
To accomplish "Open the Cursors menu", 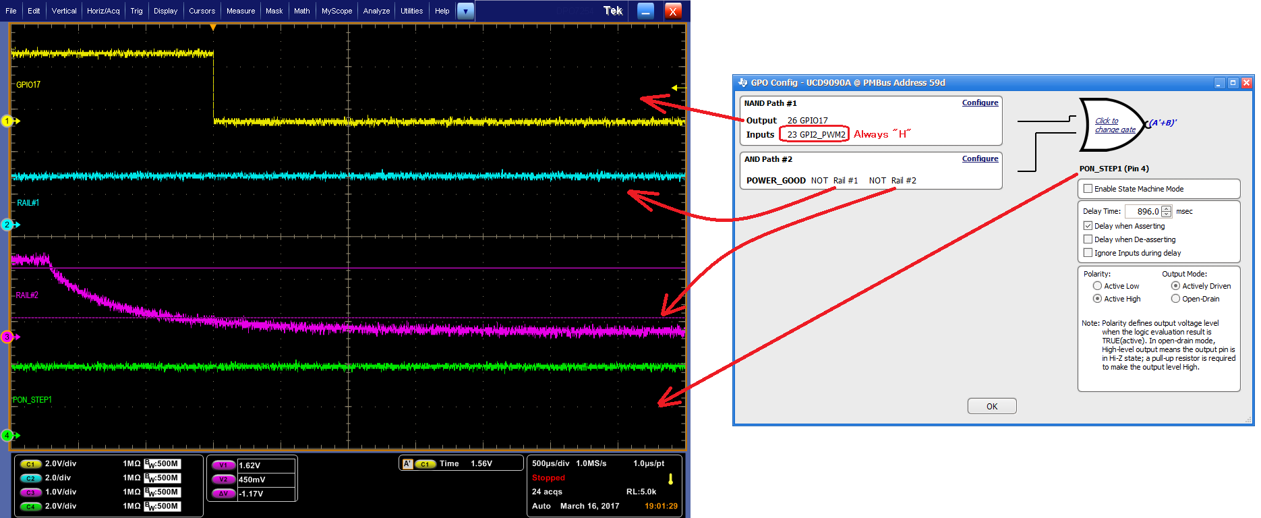I will click(202, 11).
